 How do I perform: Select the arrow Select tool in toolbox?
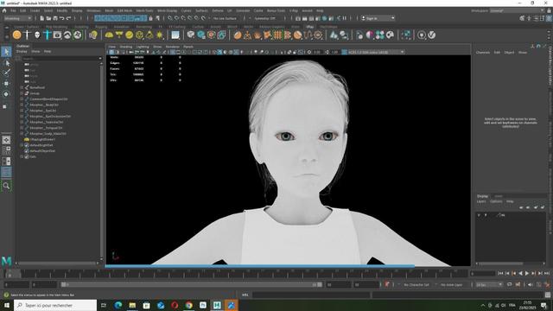point(6,52)
